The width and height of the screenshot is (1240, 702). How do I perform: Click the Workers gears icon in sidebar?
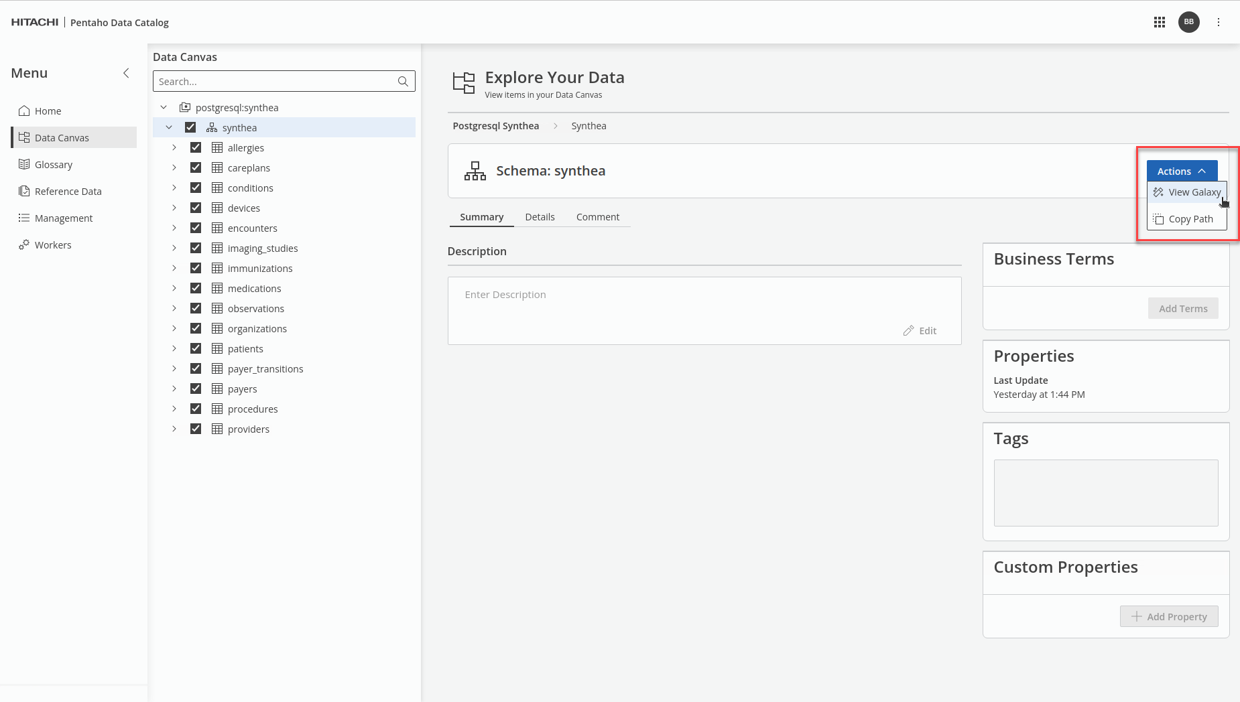24,245
